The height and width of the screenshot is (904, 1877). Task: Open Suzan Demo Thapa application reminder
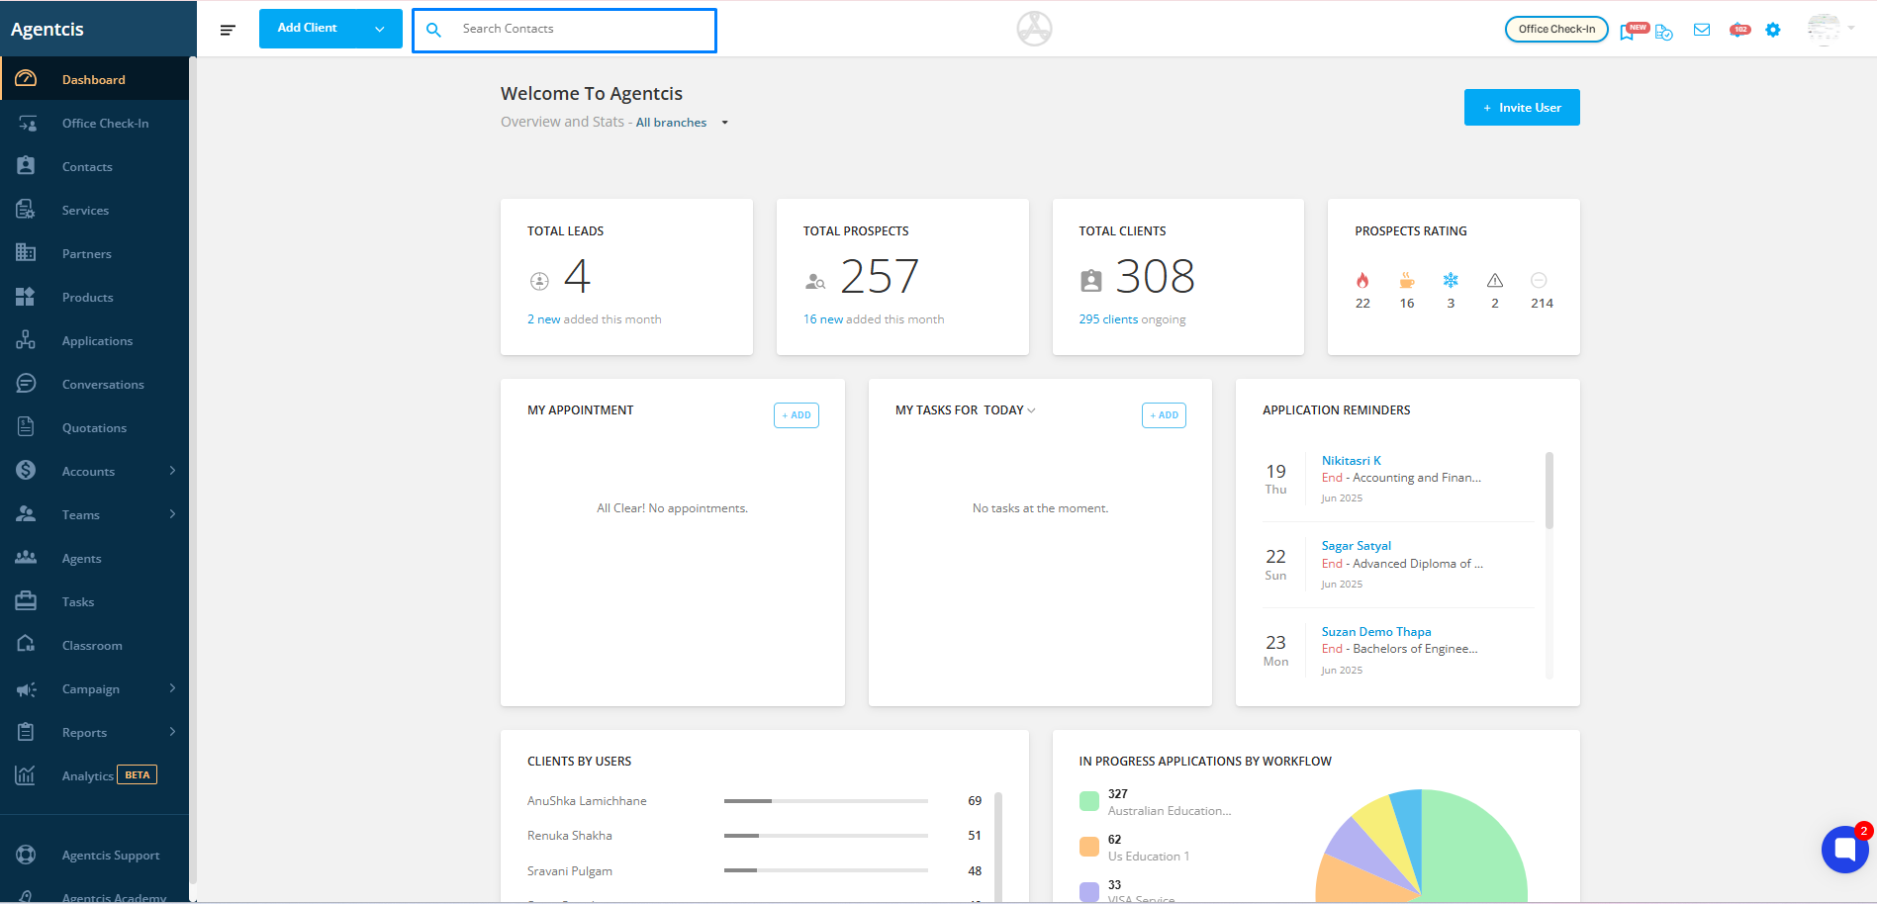point(1376,632)
